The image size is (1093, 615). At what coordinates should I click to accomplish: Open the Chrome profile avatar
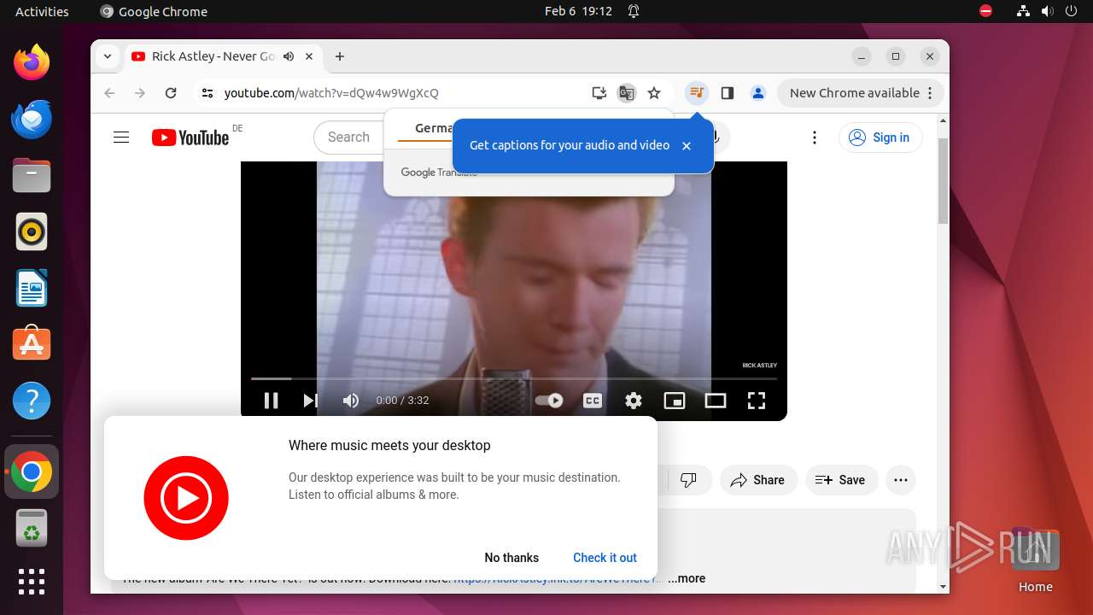click(758, 93)
